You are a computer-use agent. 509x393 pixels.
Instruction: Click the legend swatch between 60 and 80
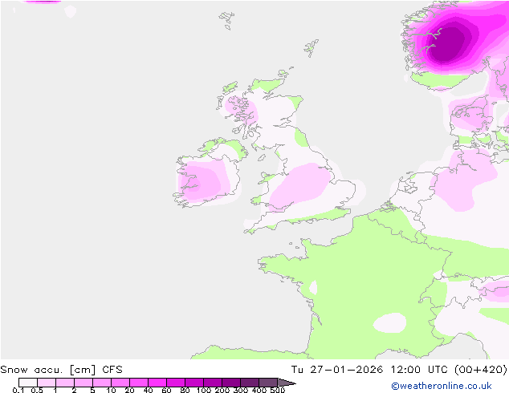click(x=176, y=383)
